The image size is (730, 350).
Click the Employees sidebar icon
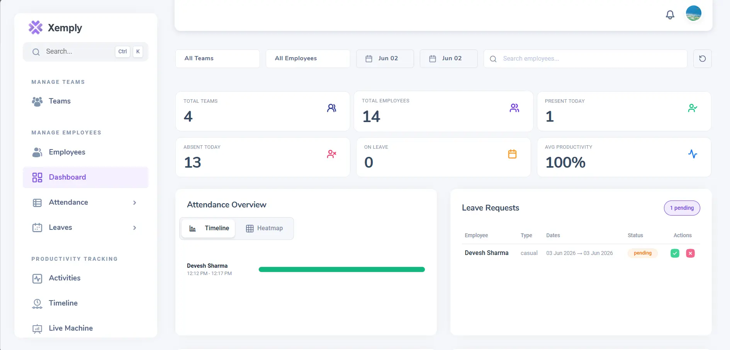[x=37, y=152]
